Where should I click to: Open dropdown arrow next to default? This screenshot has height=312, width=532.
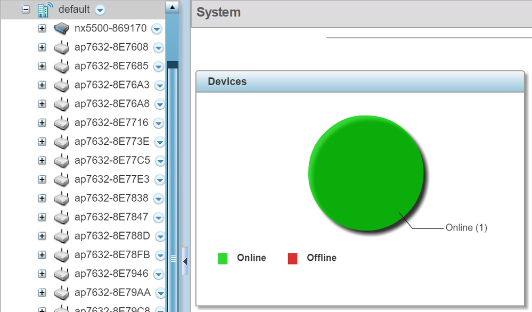point(100,10)
